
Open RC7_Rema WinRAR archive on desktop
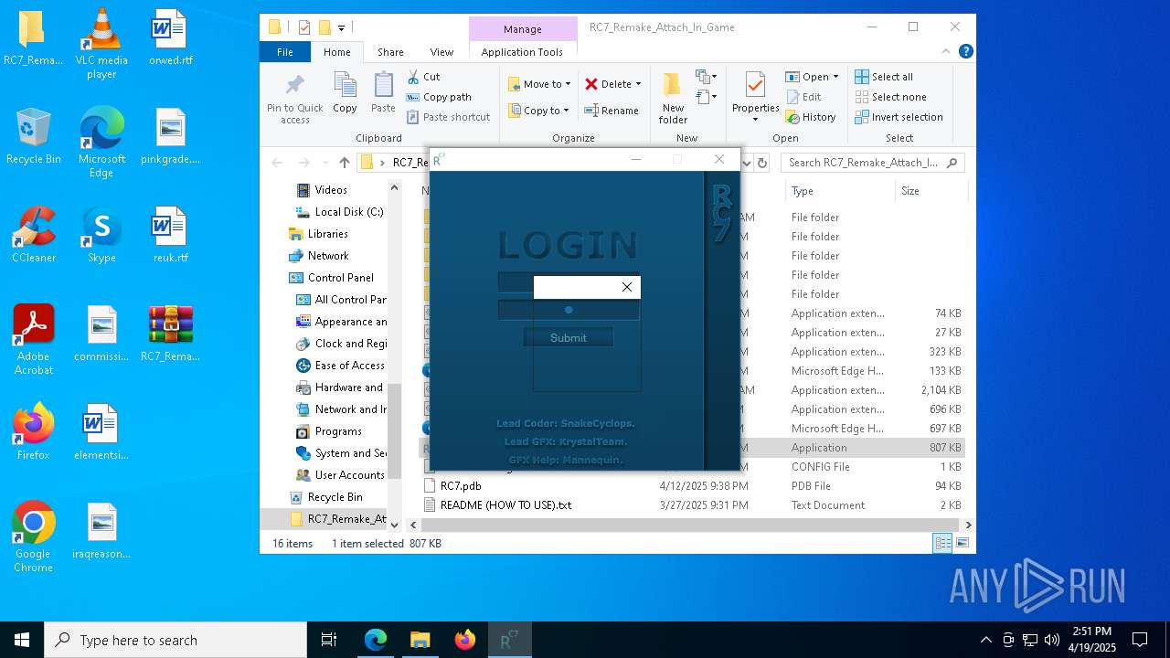[x=170, y=334]
